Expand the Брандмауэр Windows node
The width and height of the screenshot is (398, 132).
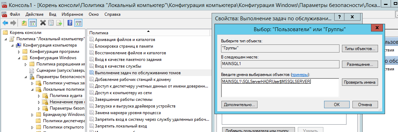click(32, 114)
